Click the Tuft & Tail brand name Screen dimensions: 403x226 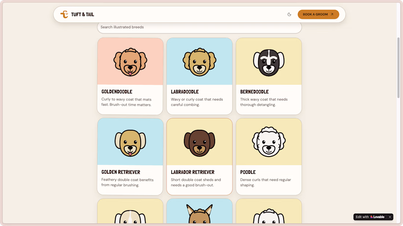tap(82, 15)
